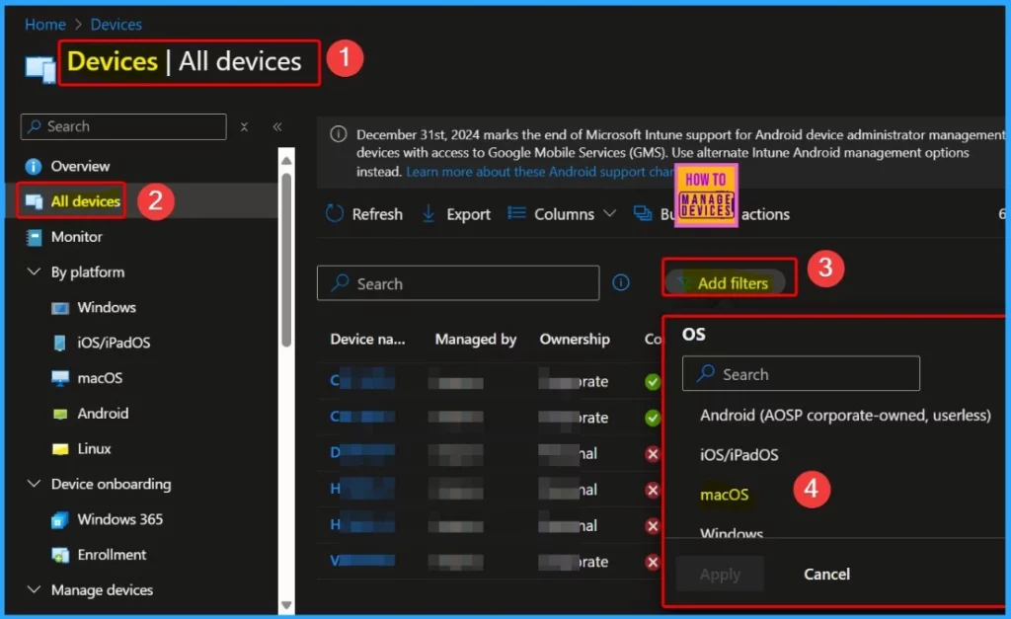The height and width of the screenshot is (619, 1011).
Task: Click the Bulk device actions icon
Action: coord(643,213)
